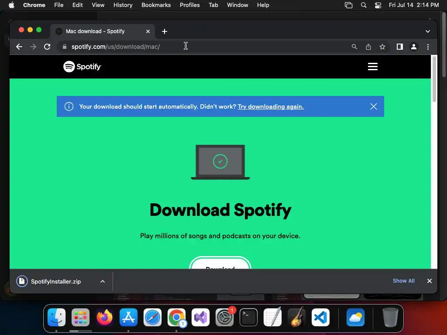447x335 pixels.
Task: Close the downloads bar
Action: (430, 281)
